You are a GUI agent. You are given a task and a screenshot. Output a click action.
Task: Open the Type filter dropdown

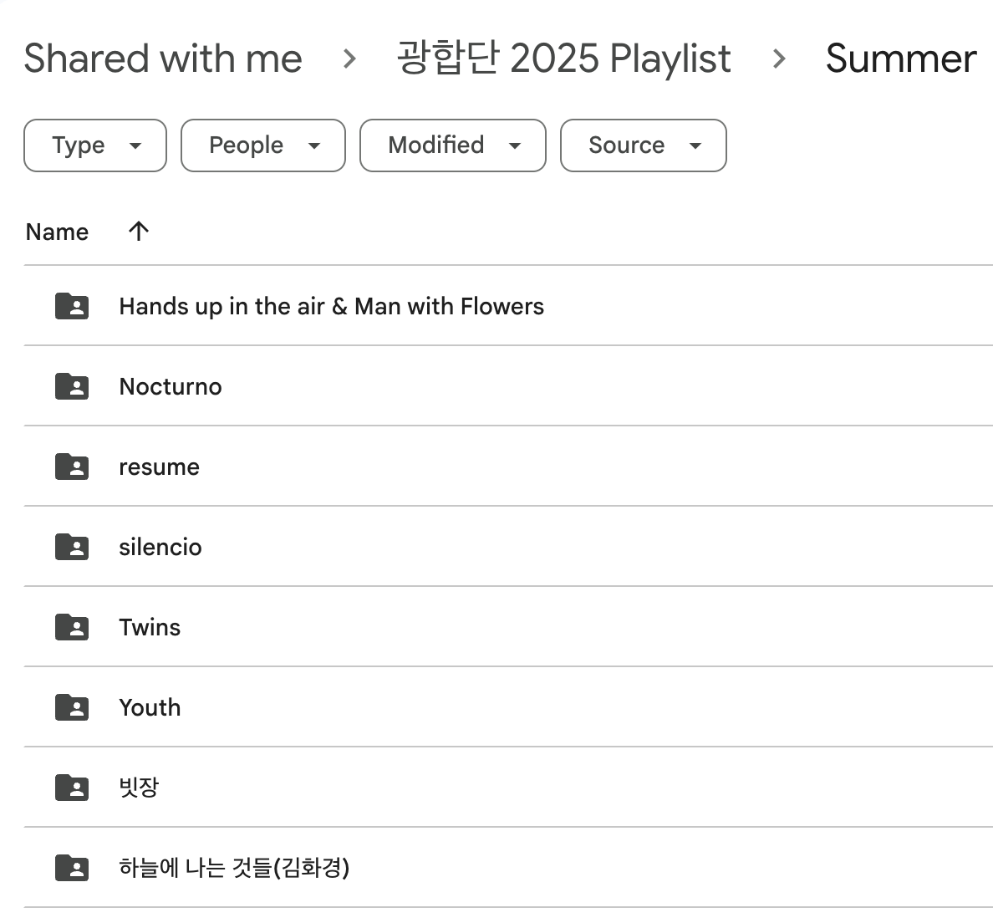[x=95, y=145]
